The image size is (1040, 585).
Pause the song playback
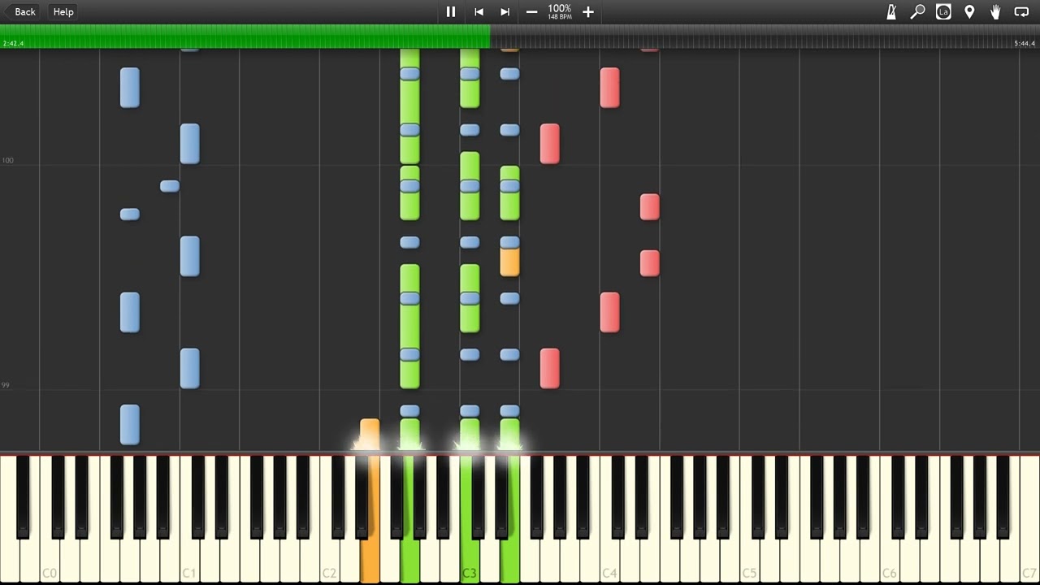click(x=451, y=11)
